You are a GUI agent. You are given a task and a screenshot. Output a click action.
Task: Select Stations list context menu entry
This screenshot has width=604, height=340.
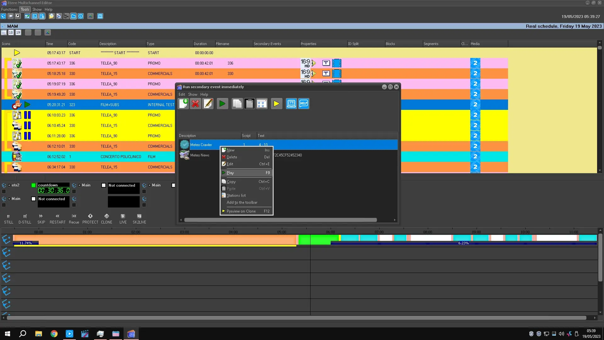pos(236,195)
